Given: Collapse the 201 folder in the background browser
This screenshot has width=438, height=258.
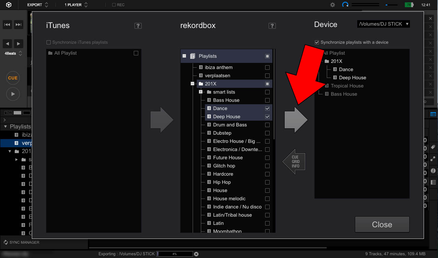Looking at the screenshot, I should coord(10,151).
